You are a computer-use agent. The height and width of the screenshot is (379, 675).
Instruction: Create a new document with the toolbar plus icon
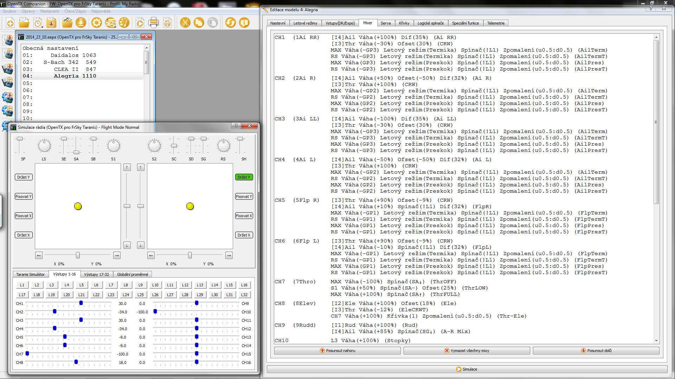(10, 23)
